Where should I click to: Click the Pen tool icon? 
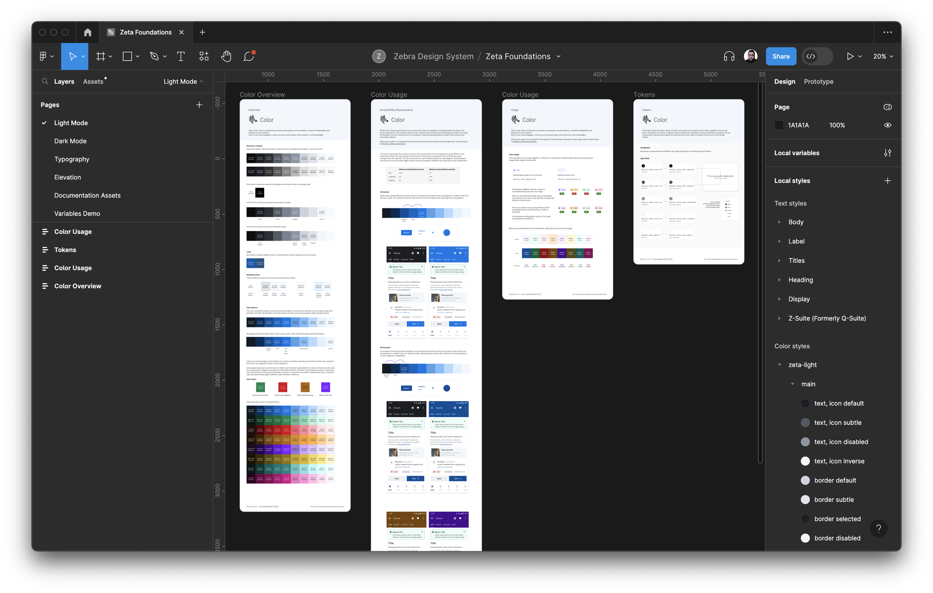154,57
